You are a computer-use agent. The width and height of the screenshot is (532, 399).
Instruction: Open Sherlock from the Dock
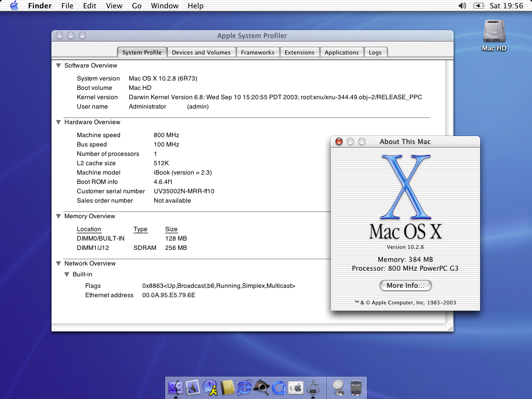[x=261, y=387]
